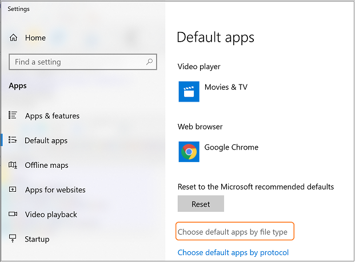Open Choose default apps by file type
355x262 pixels.
[x=232, y=232]
